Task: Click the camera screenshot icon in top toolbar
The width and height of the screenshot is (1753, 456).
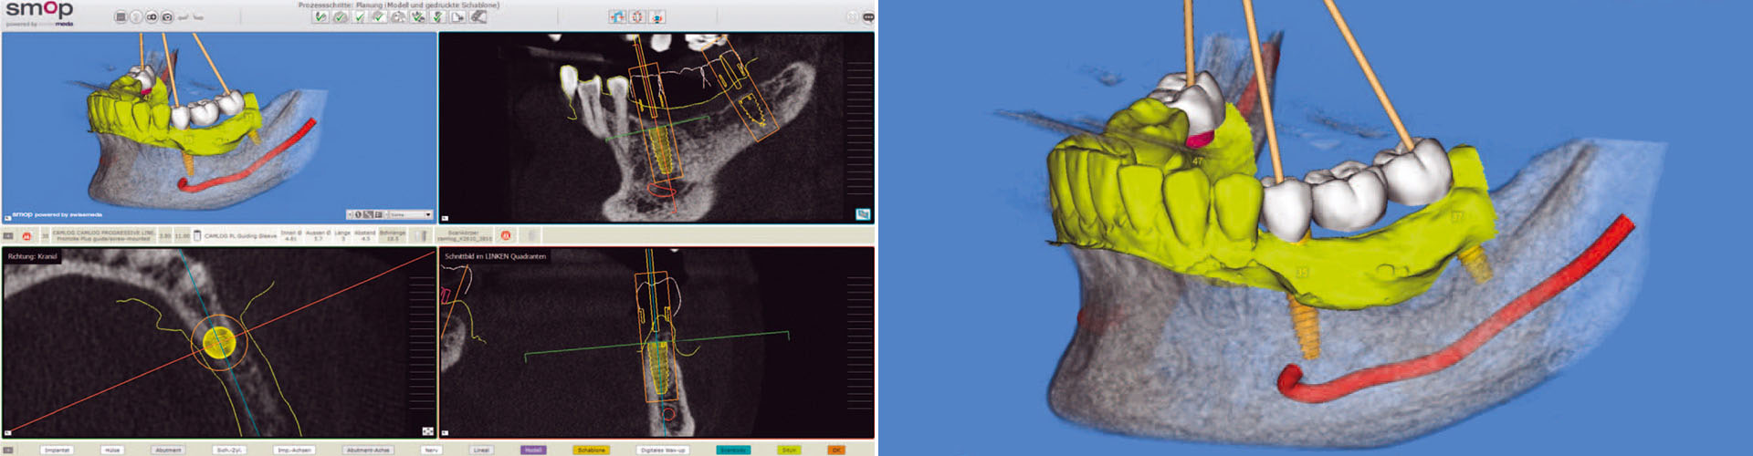Action: pyautogui.click(x=167, y=17)
